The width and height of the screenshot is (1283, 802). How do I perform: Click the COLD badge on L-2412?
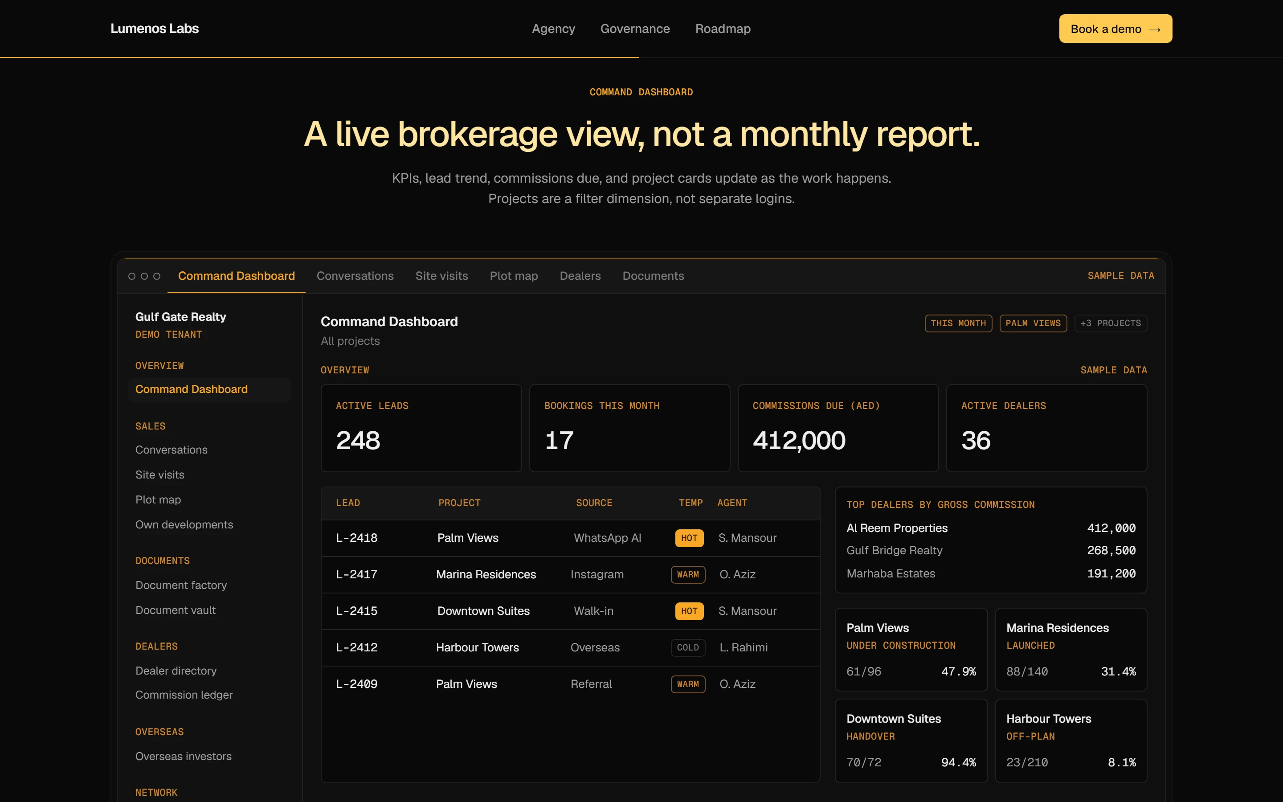point(688,648)
